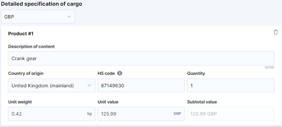Screen dimensions: 282x127
Task: Select the Subtotal value field 125.99 GBP
Action: point(231,114)
